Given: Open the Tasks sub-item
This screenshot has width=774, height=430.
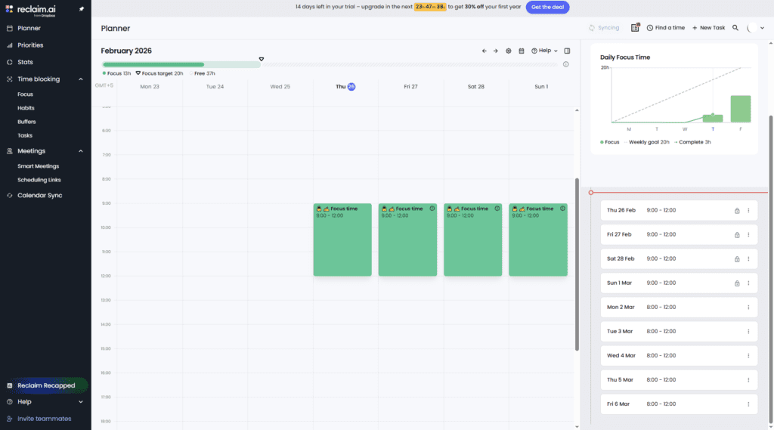Looking at the screenshot, I should 25,136.
